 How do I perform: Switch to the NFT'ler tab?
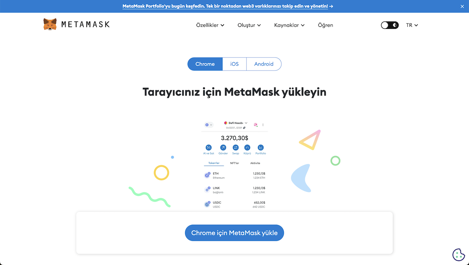pos(234,163)
